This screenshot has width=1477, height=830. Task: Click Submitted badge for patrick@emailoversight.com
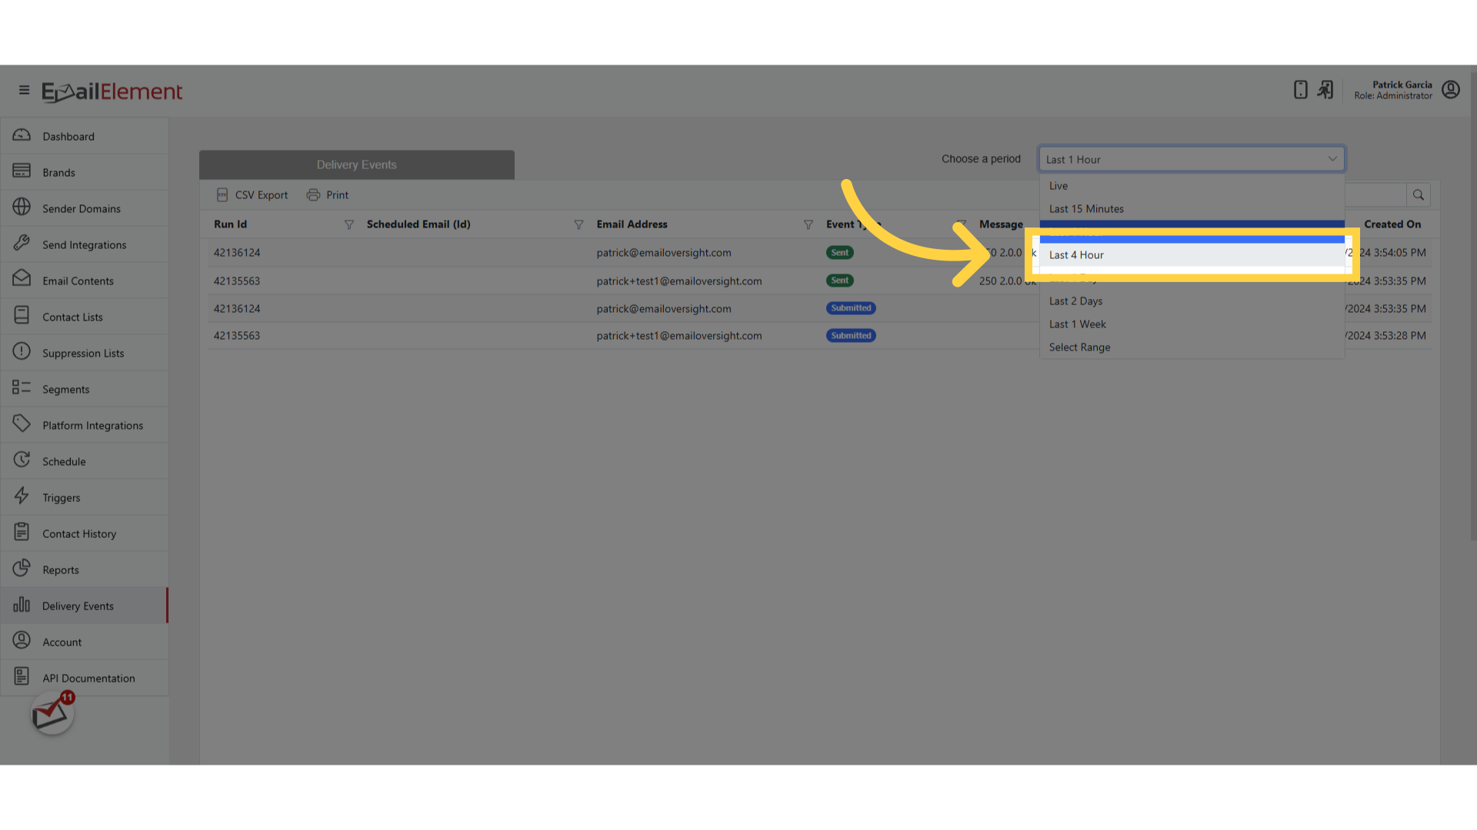click(x=851, y=308)
